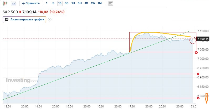
Task: Choose the 1M interval
Action: [99, 3]
